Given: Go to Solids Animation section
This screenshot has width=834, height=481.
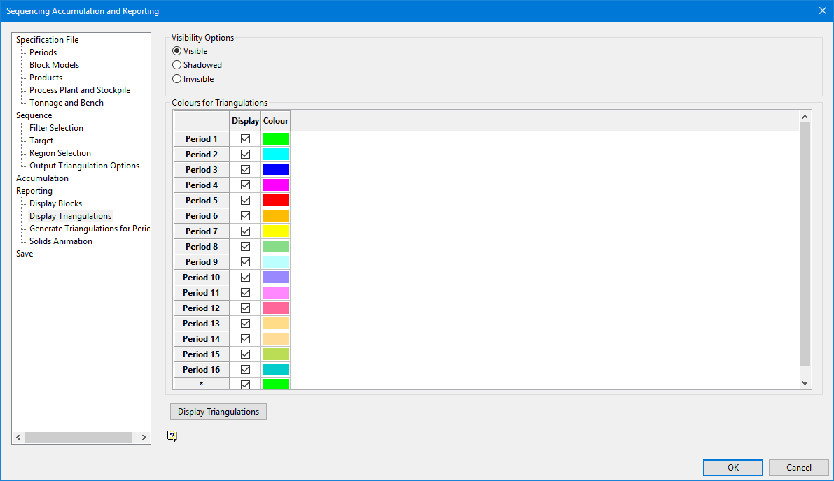Looking at the screenshot, I should (x=61, y=241).
